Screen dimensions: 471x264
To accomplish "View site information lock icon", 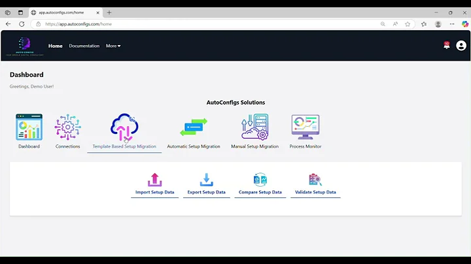I will [x=38, y=24].
